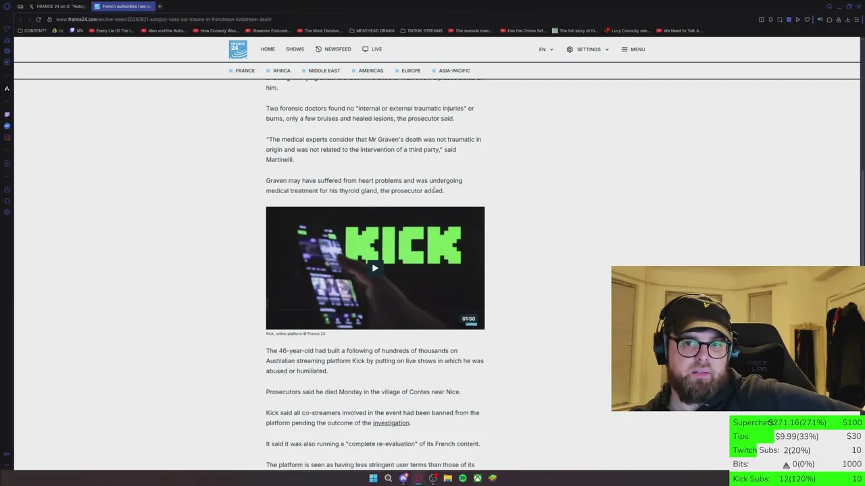The height and width of the screenshot is (486, 865).
Task: Open the CONTENT? bookmarks folder
Action: pos(32,30)
